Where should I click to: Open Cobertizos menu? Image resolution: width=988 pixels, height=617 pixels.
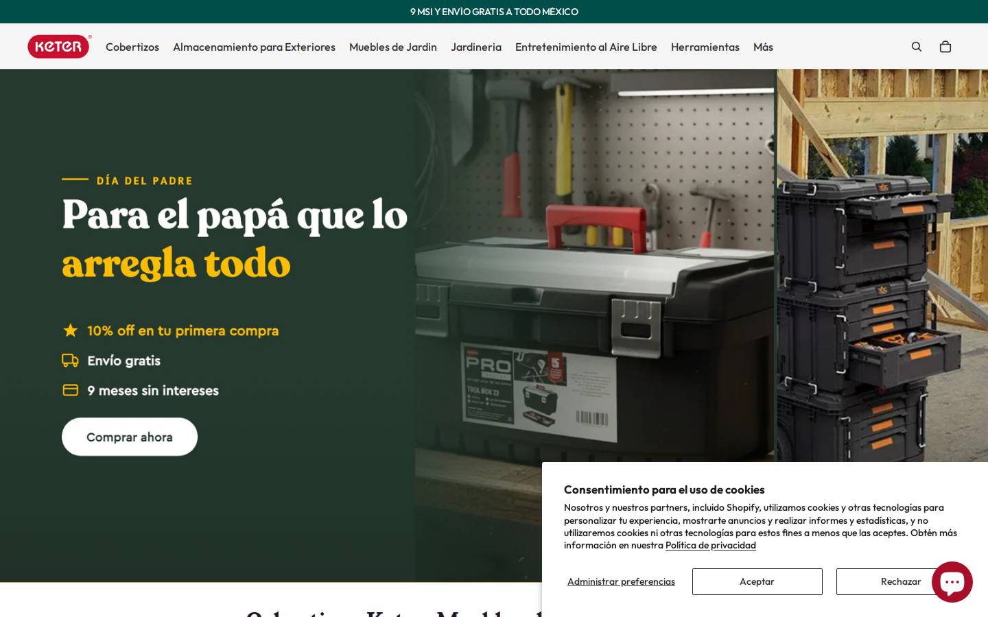point(132,47)
